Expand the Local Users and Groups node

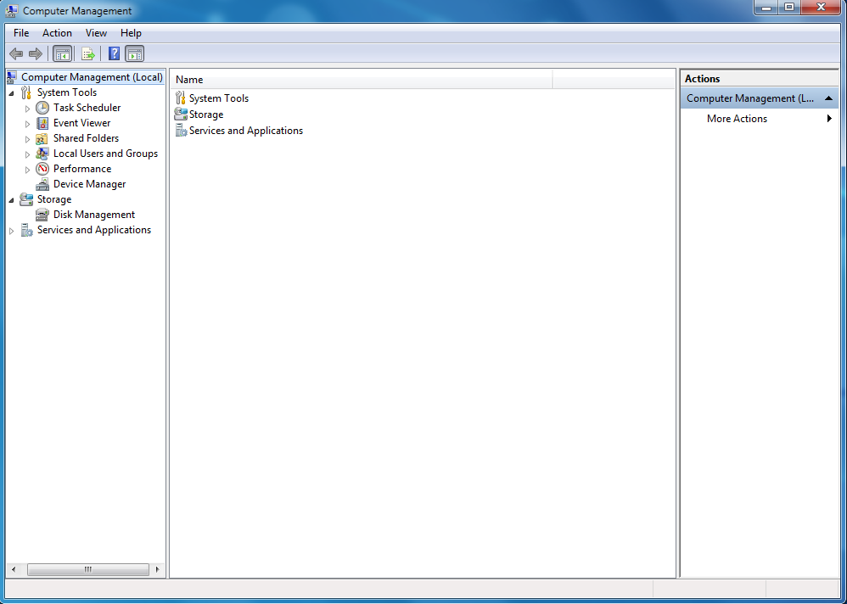pos(27,154)
